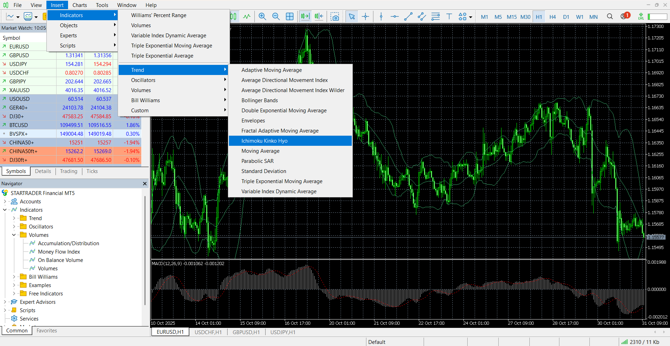Open the Custom indicators submenu
The image size is (670, 346).
(x=173, y=111)
